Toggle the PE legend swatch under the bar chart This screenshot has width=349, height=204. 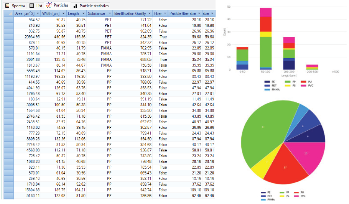pyautogui.click(x=267, y=82)
